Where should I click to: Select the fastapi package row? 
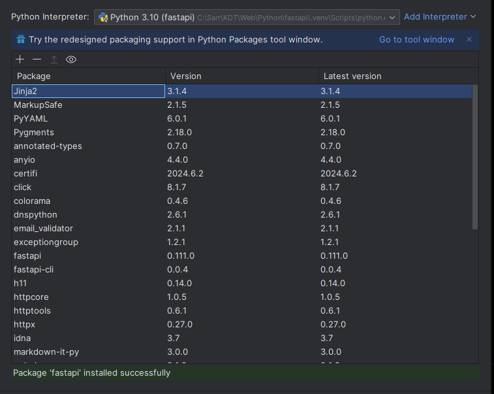tap(242, 256)
